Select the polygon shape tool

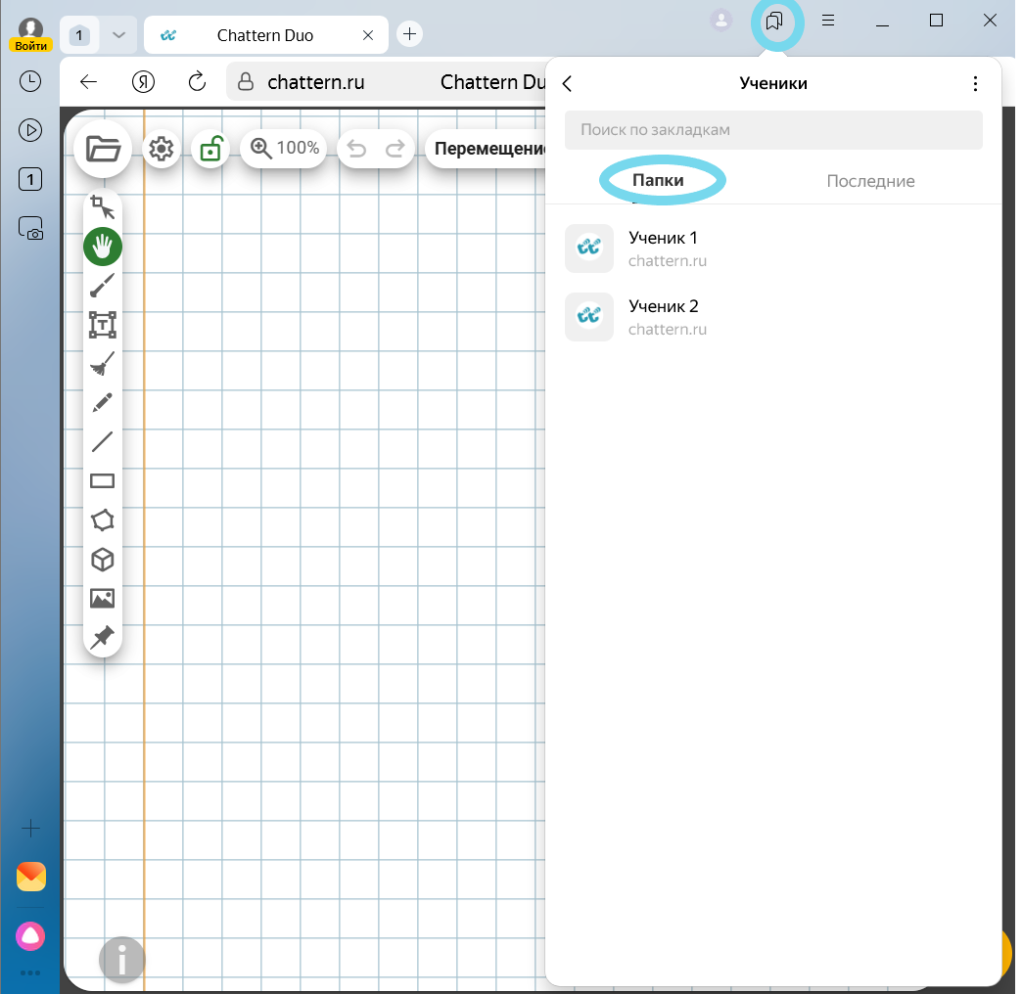[x=103, y=520]
